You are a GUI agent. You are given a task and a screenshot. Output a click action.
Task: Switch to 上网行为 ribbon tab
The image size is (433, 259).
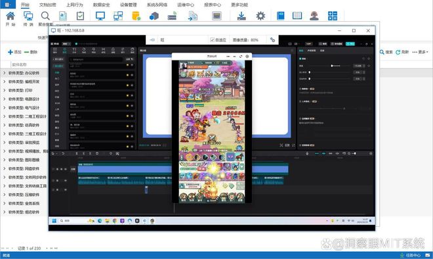75,5
